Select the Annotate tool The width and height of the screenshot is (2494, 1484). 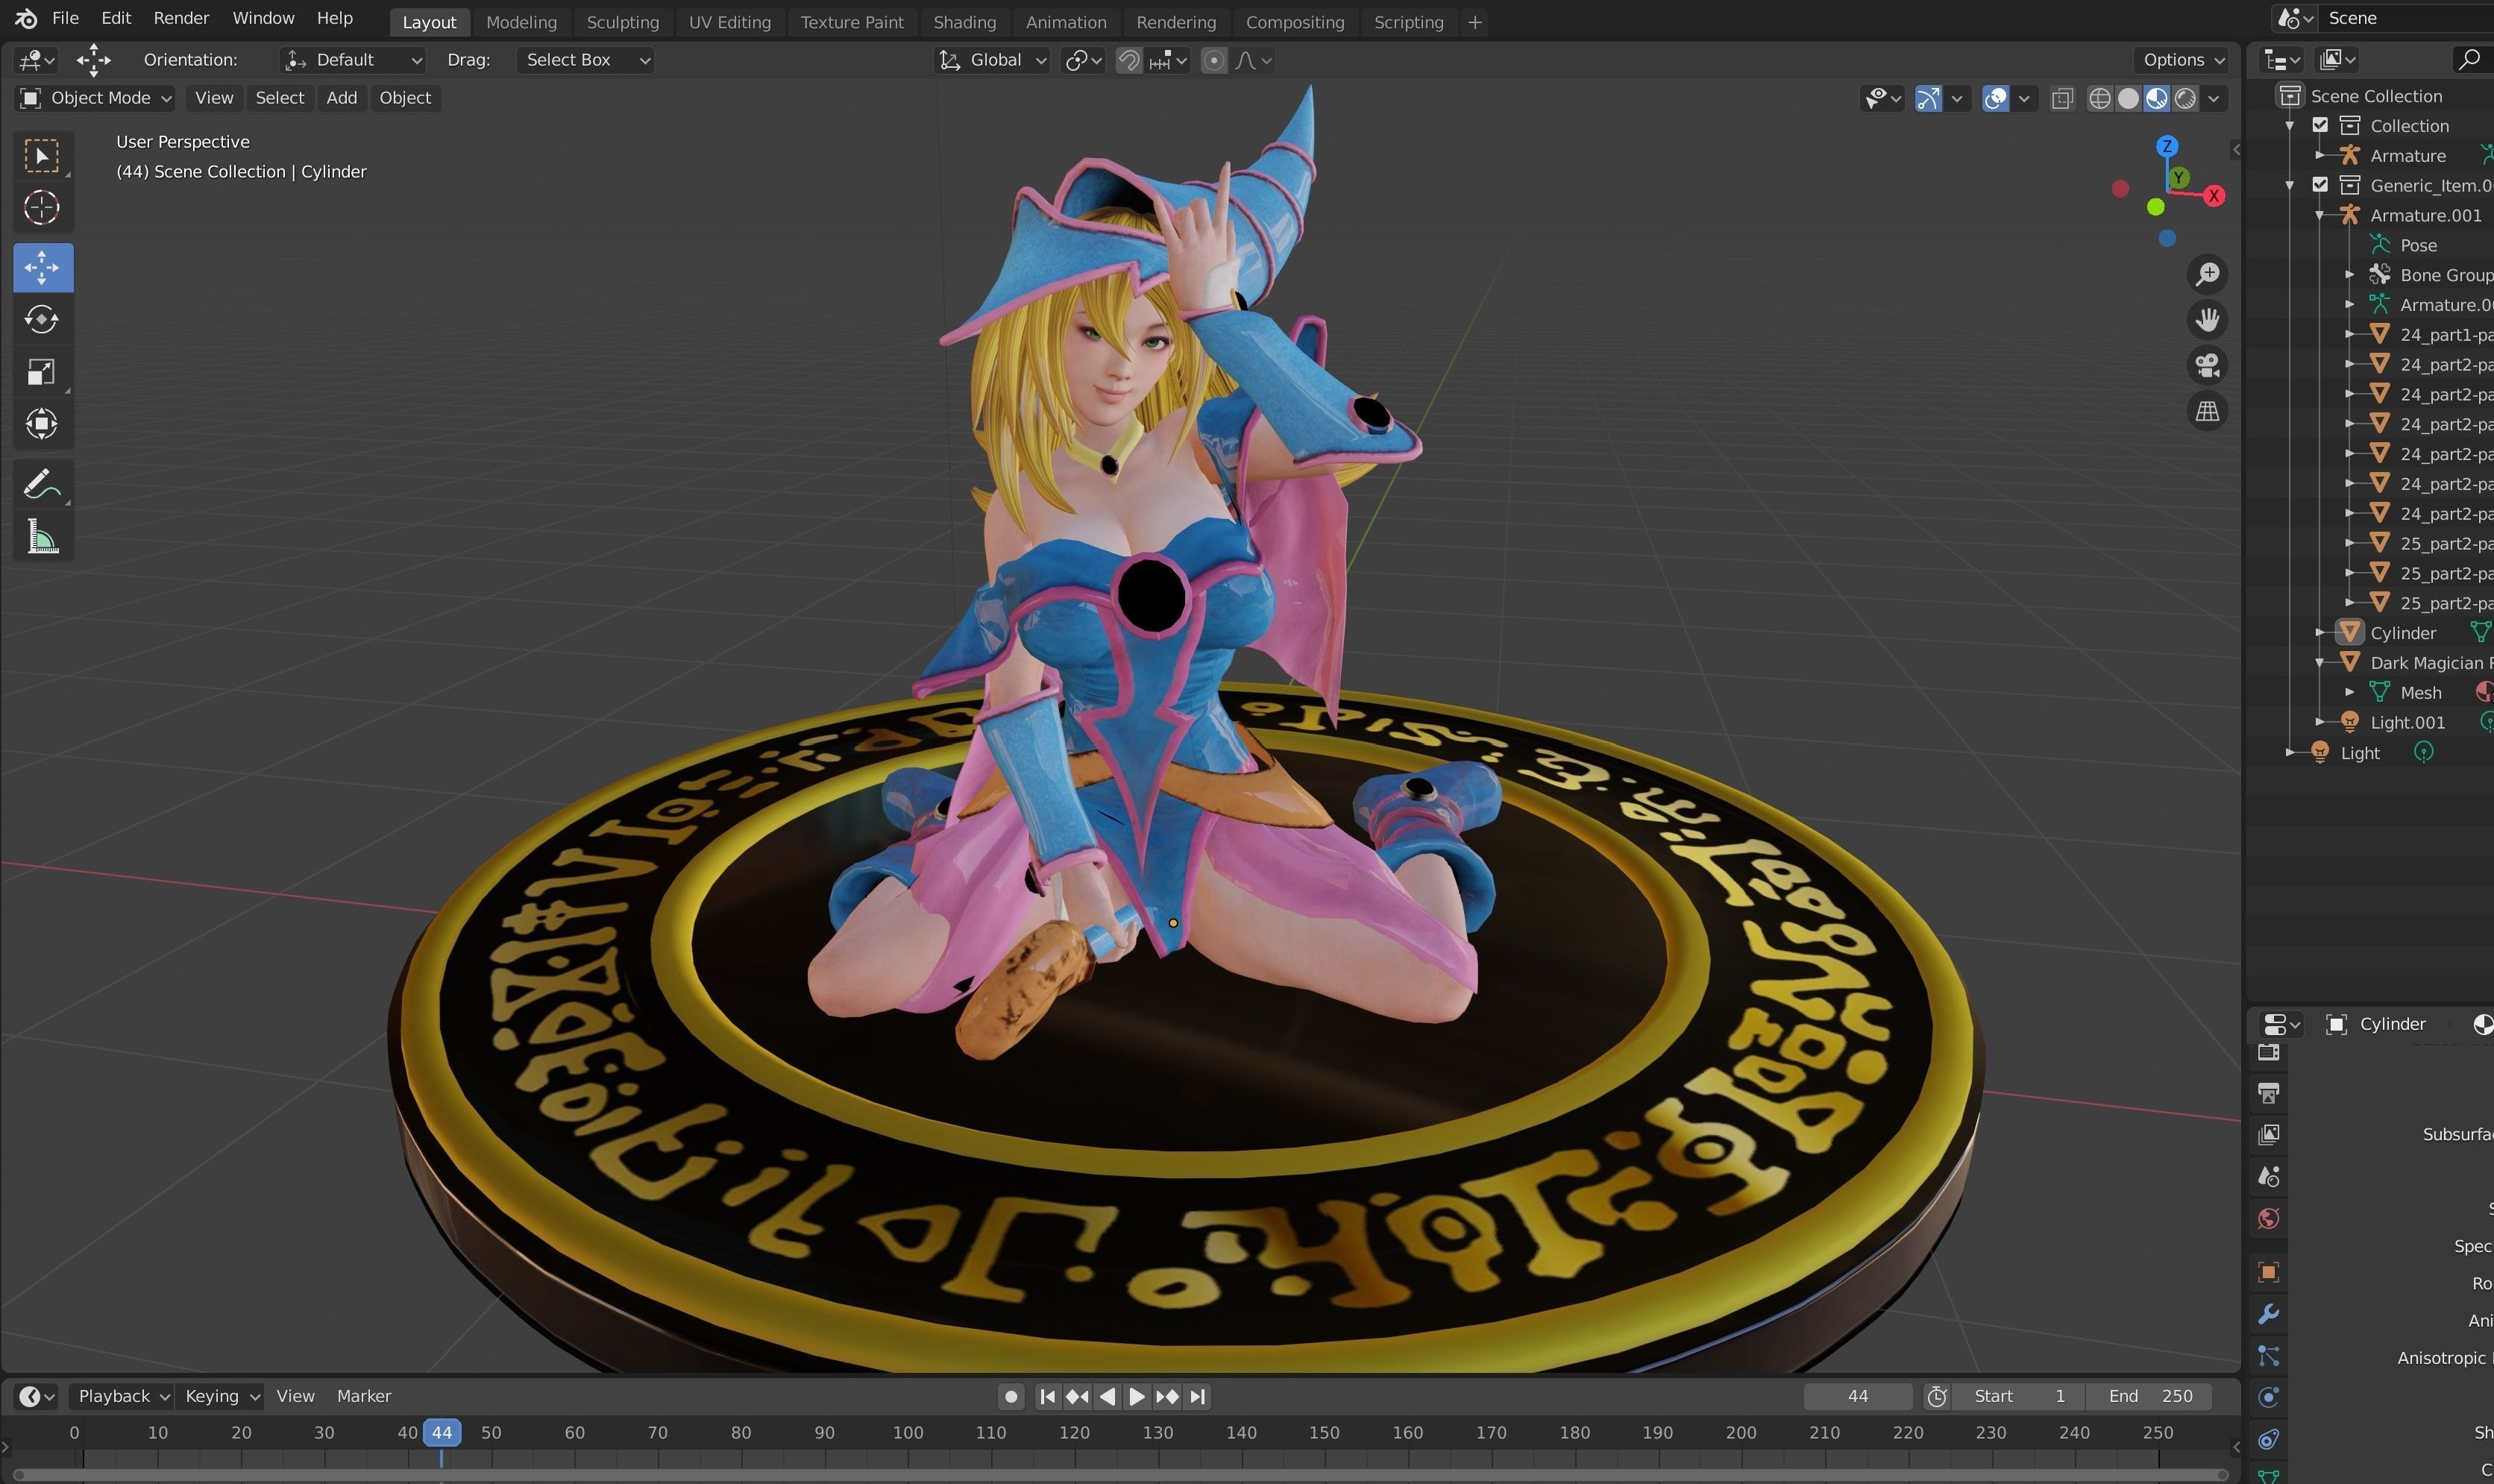point(42,485)
